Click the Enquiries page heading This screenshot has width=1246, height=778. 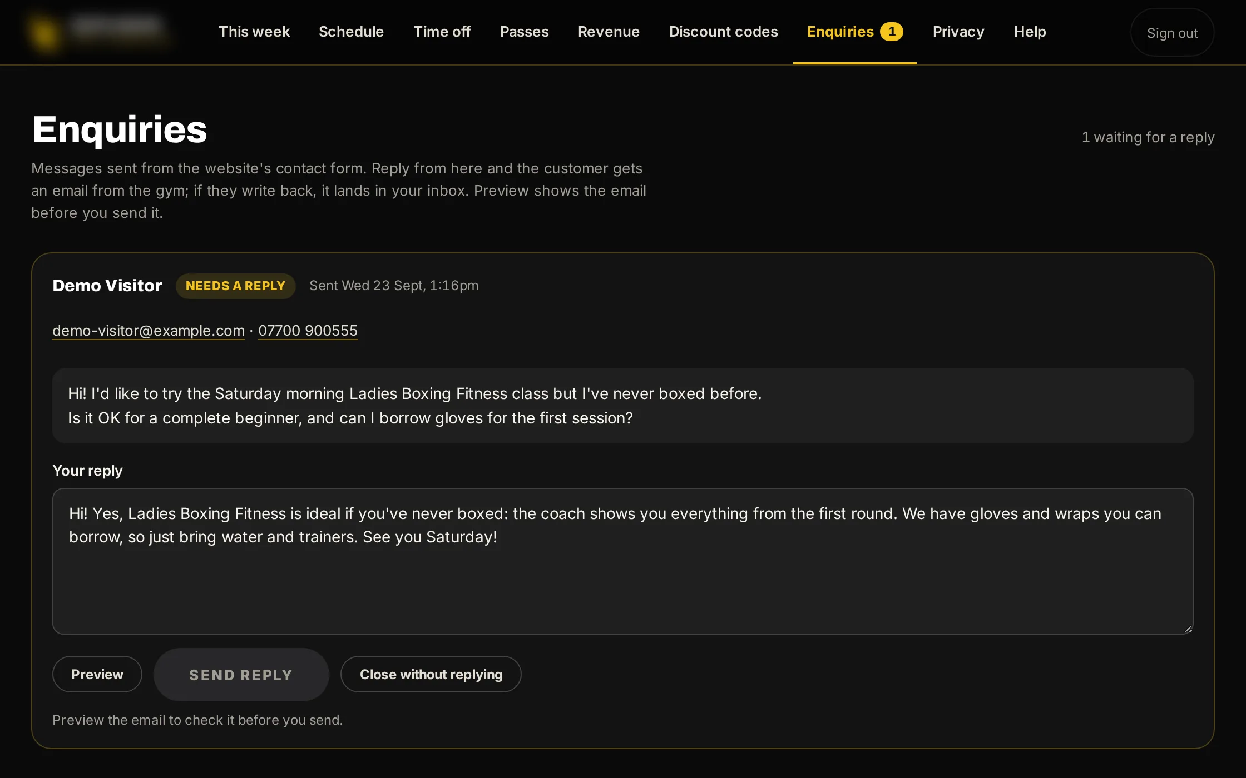pos(120,129)
